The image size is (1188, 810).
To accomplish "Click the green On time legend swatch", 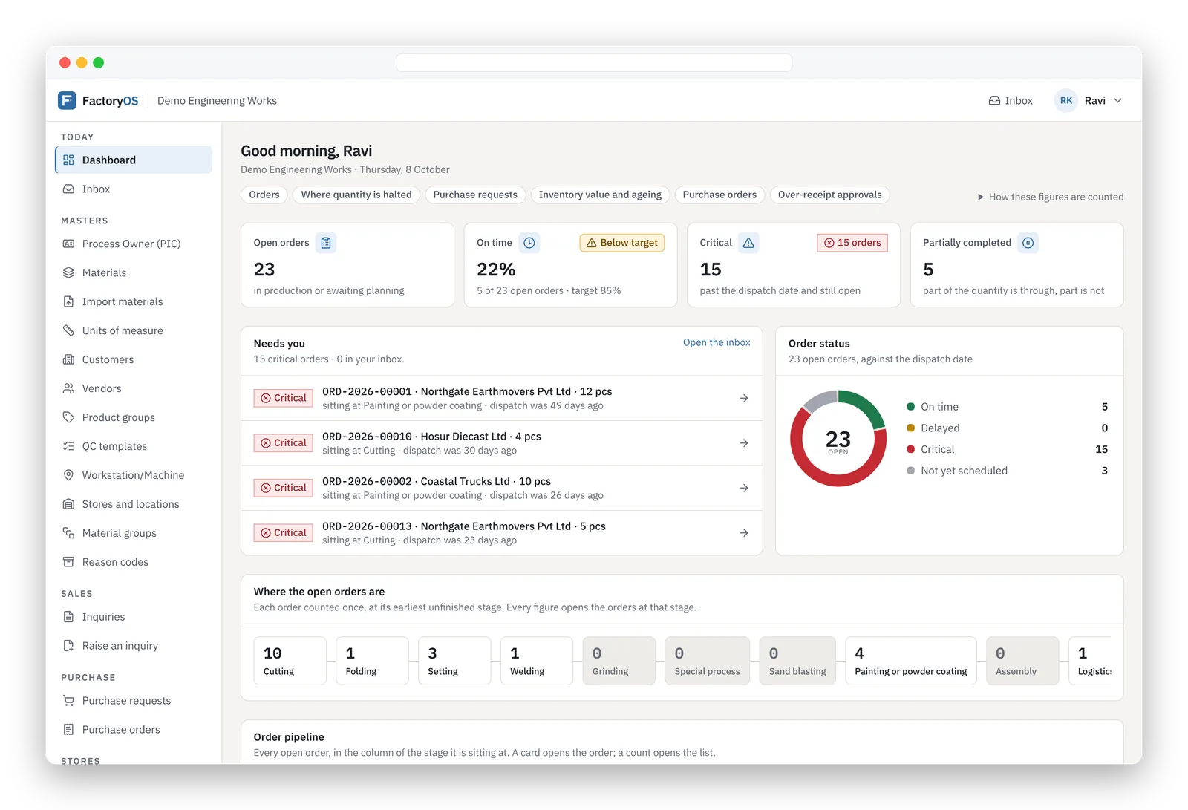I will [910, 407].
